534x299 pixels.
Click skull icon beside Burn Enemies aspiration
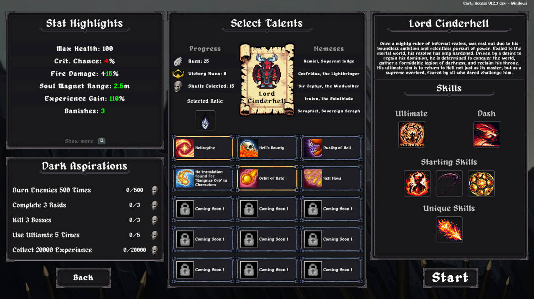154,190
